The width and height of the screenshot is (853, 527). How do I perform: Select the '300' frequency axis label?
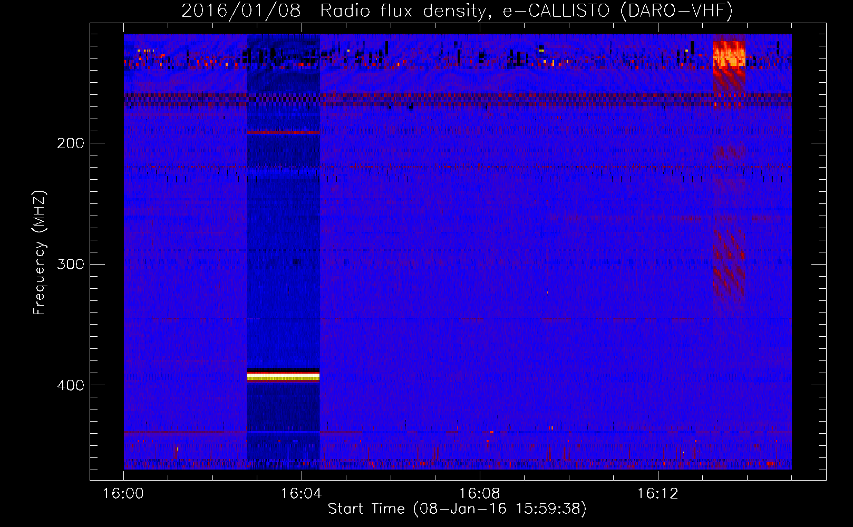71,264
